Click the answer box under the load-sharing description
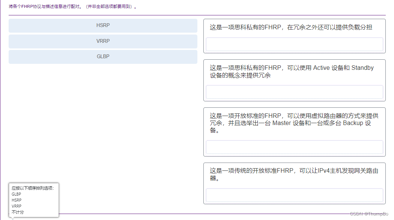This screenshot has height=220, width=394. pos(294,44)
